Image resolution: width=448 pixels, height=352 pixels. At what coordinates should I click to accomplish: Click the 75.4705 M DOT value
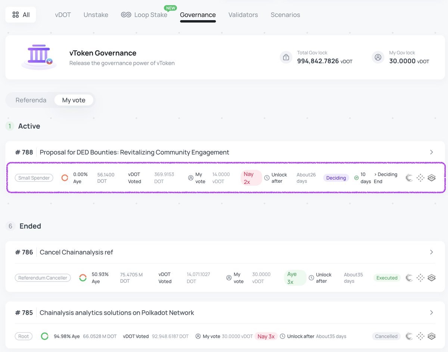pyautogui.click(x=131, y=278)
